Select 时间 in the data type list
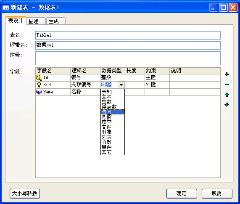This screenshot has height=204, width=240. [113, 112]
